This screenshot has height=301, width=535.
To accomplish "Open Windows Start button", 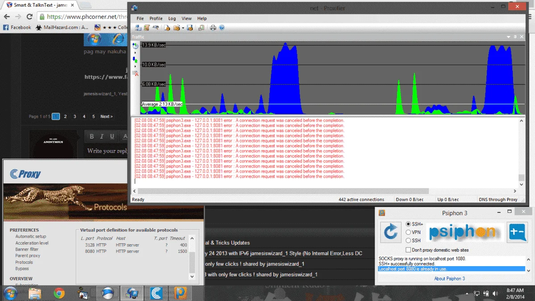I will (x=11, y=293).
